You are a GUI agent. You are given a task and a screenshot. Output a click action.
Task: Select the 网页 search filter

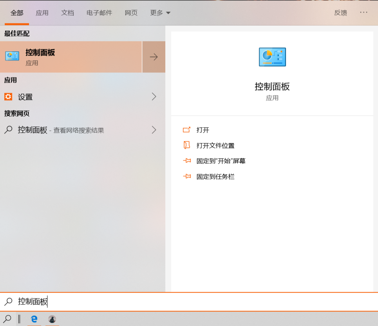pyautogui.click(x=131, y=13)
